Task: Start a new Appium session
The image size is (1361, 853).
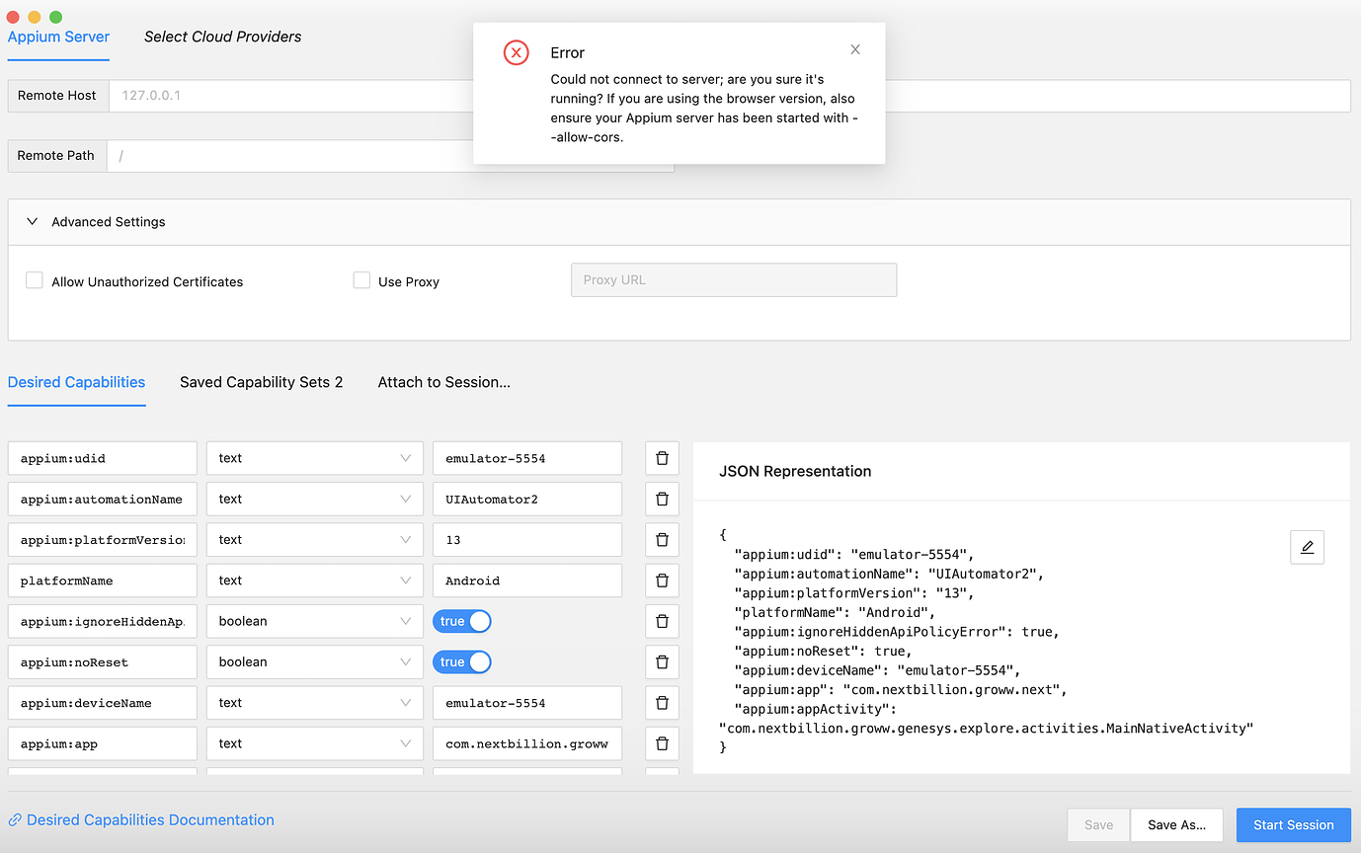Action: click(x=1293, y=824)
